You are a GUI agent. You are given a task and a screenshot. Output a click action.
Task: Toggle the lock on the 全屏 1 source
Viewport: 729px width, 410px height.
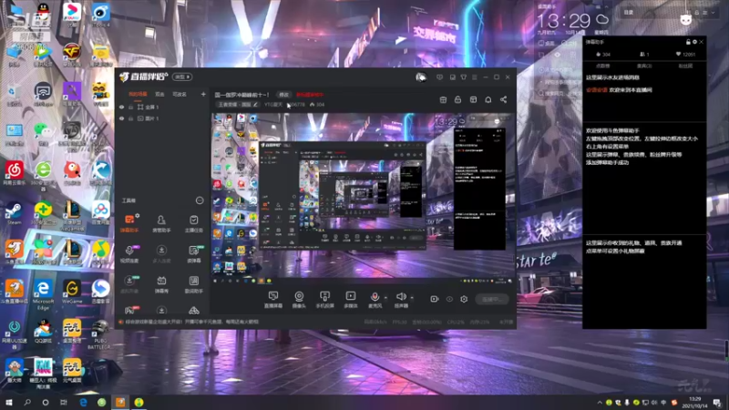point(130,107)
